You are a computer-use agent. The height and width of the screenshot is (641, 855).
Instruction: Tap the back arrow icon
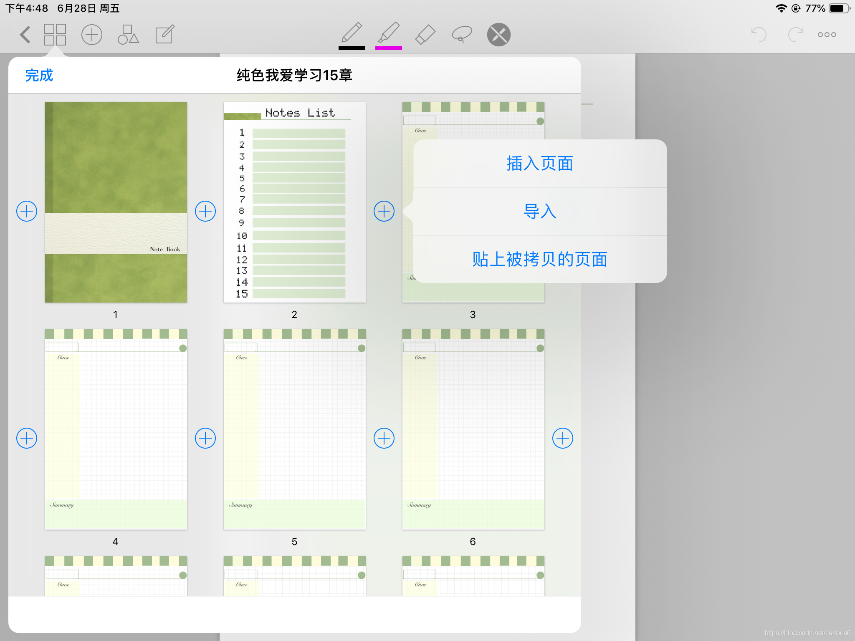pyautogui.click(x=25, y=35)
